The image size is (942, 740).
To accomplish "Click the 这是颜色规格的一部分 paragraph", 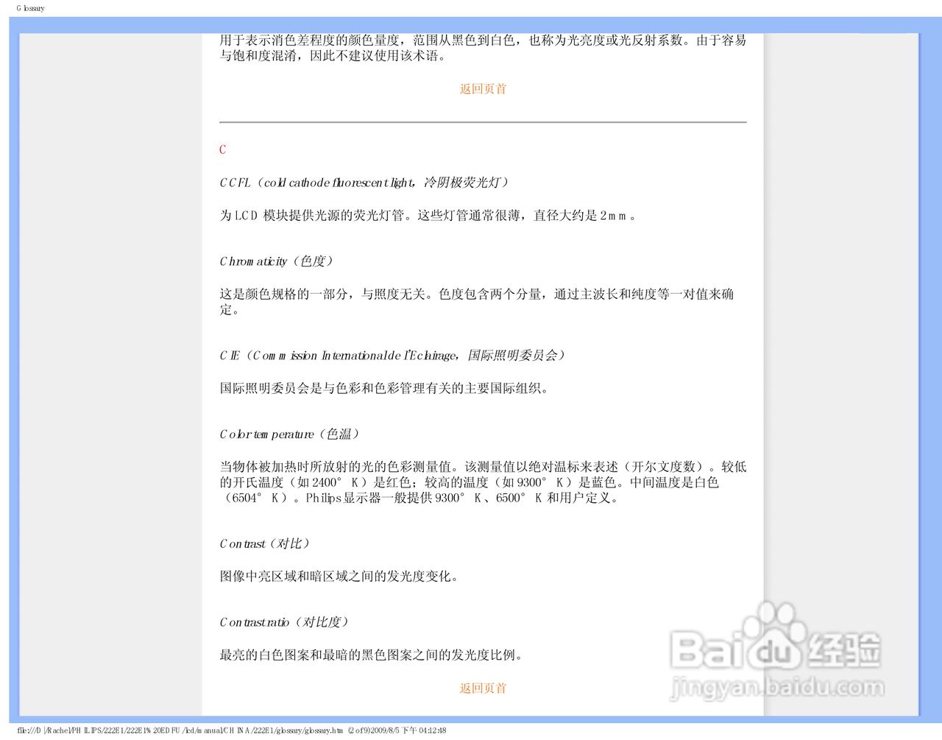I will [x=477, y=302].
